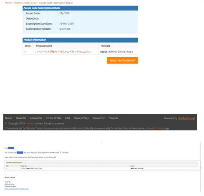
Task: Click the Return to Bookshelf button
Action: pyautogui.click(x=122, y=60)
